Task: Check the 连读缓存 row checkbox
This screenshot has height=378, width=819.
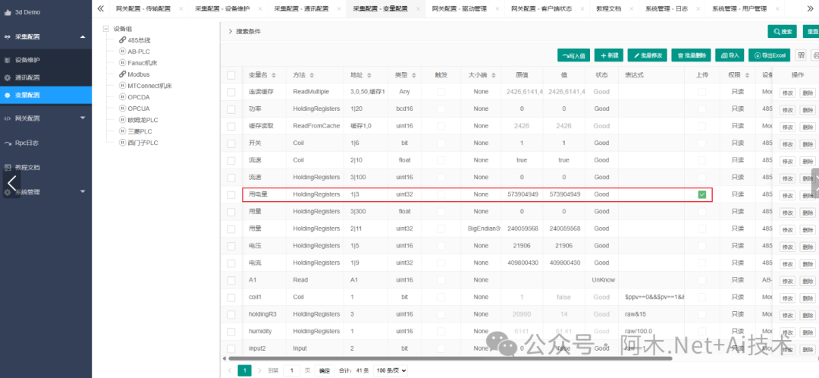Action: 231,92
